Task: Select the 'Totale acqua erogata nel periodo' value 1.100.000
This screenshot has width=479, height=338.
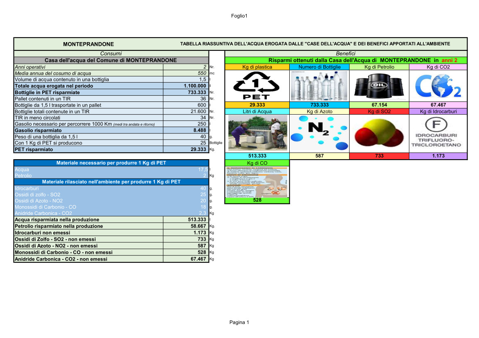Action: click(186, 86)
